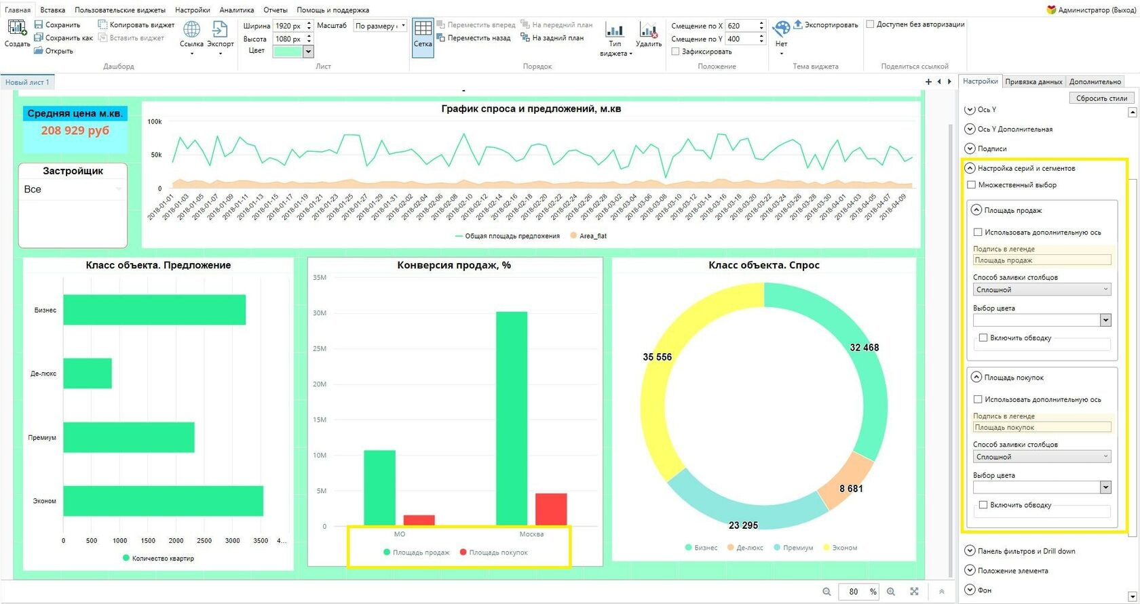This screenshot has height=604, width=1140.
Task: Switch to Привязка данных tab
Action: point(1033,81)
